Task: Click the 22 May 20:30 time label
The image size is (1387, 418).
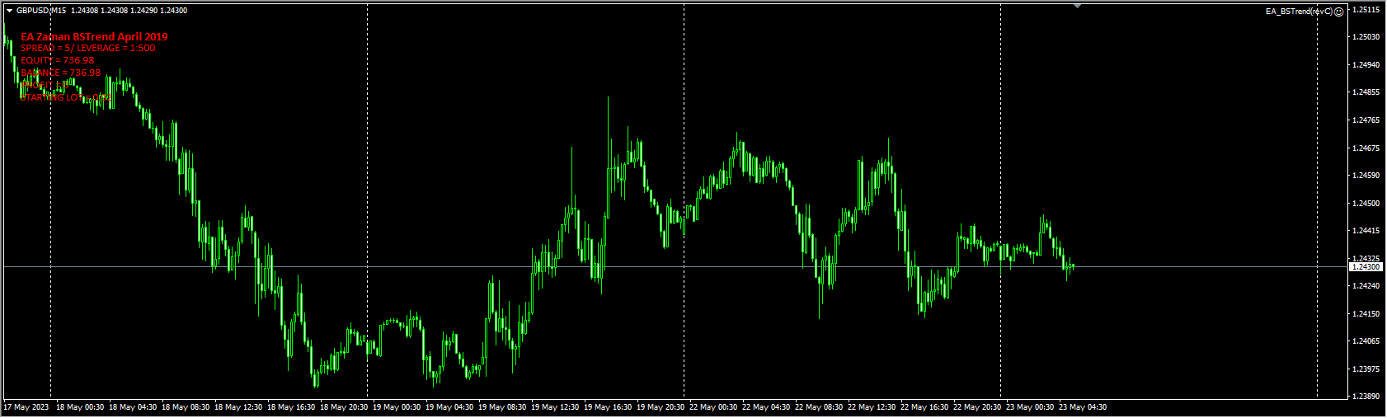Action: (x=977, y=407)
